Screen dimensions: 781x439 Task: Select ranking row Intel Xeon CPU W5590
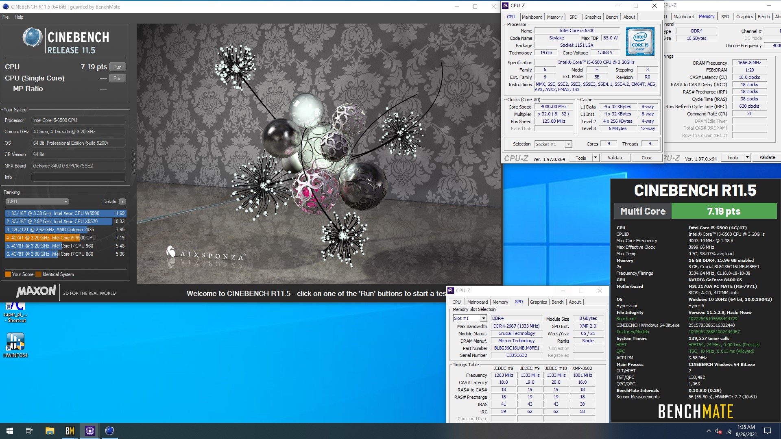(65, 213)
